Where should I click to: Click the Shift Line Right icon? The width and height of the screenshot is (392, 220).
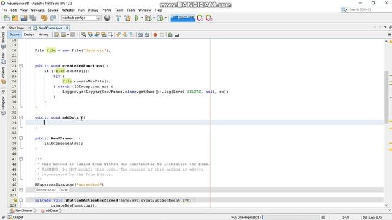pos(147,35)
